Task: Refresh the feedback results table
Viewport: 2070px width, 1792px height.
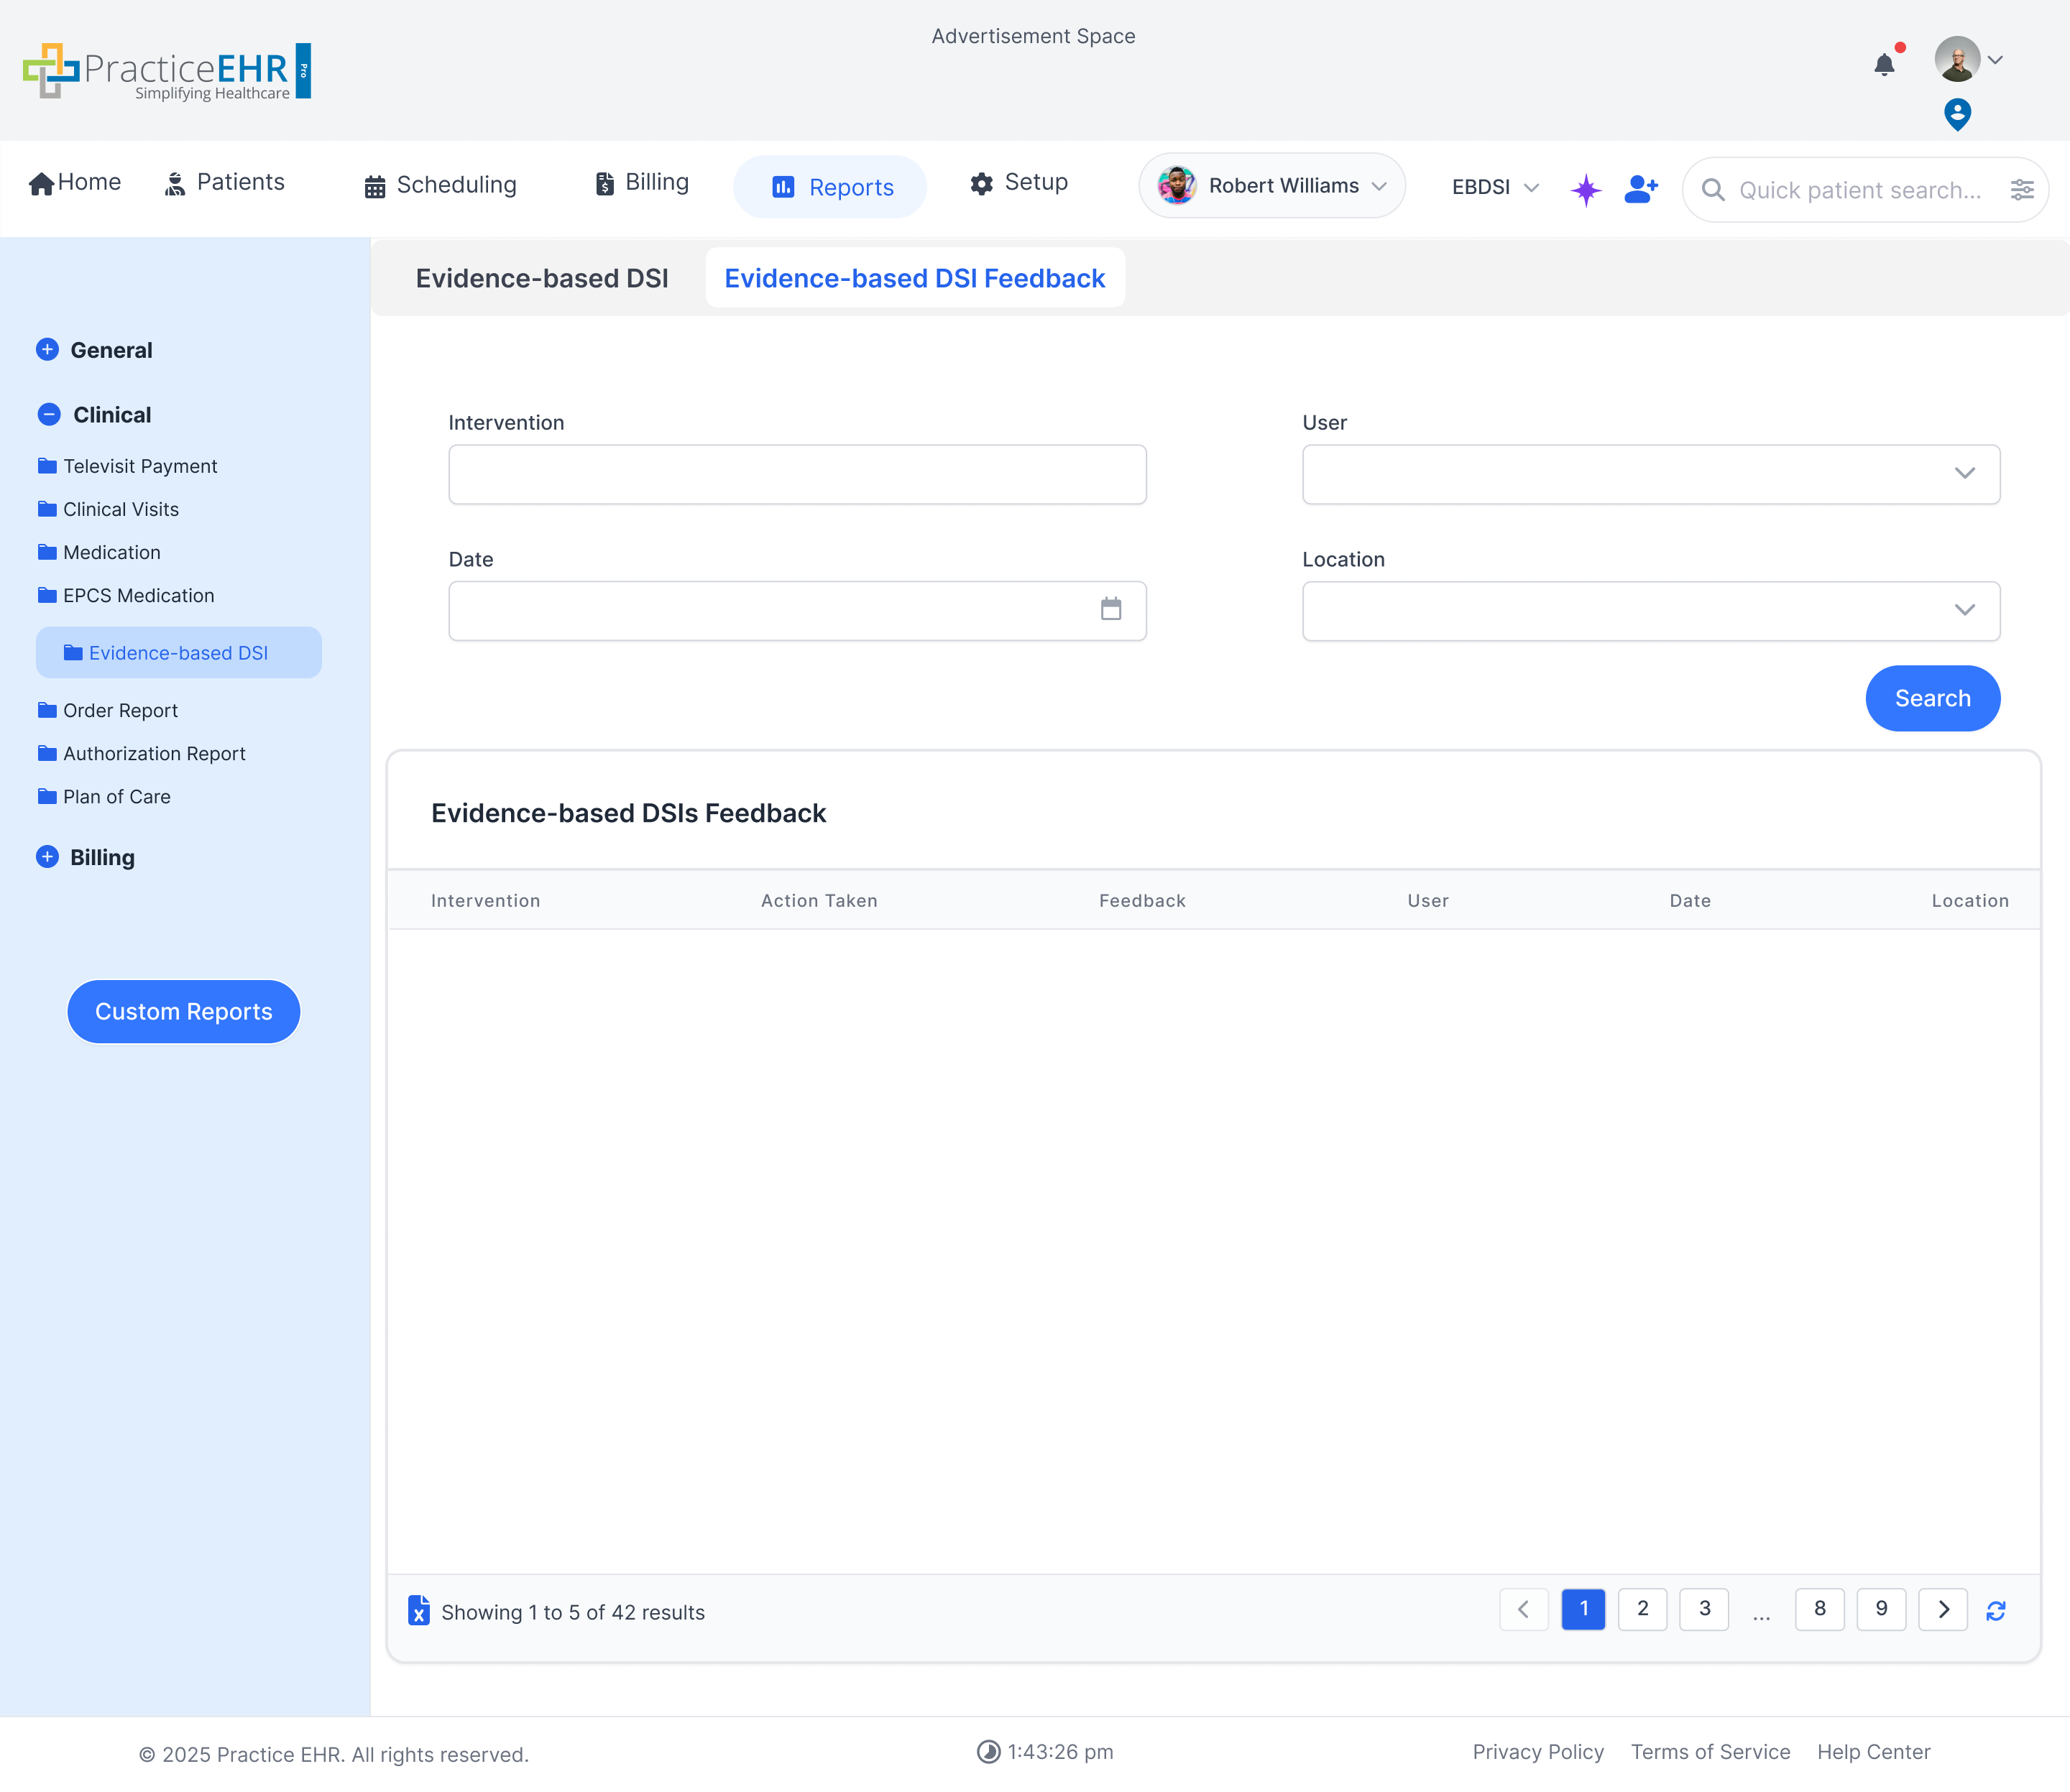Action: [1996, 1610]
